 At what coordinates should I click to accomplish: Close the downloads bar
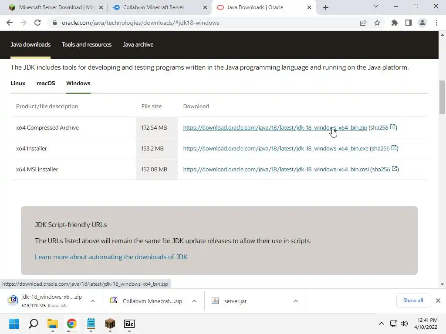click(x=438, y=301)
